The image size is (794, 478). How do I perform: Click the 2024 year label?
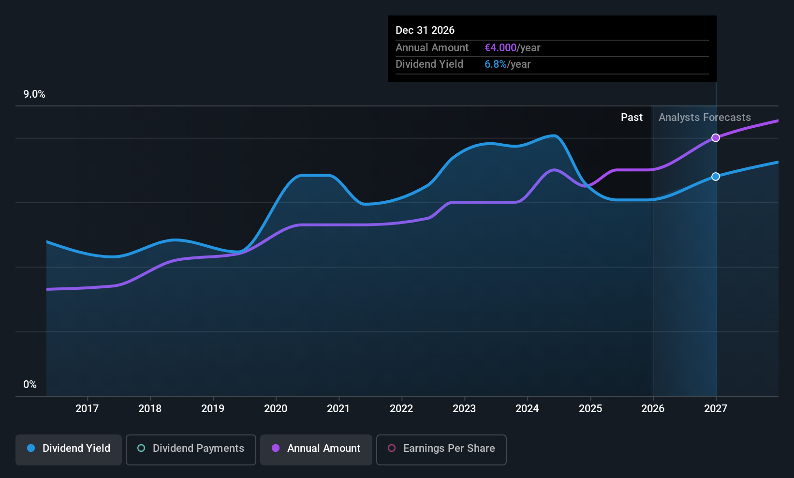[x=527, y=408]
